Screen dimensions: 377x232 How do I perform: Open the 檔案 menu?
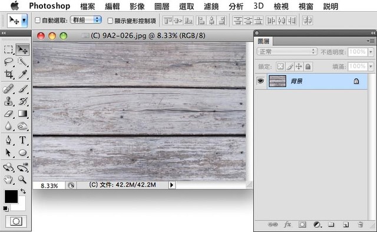point(88,6)
